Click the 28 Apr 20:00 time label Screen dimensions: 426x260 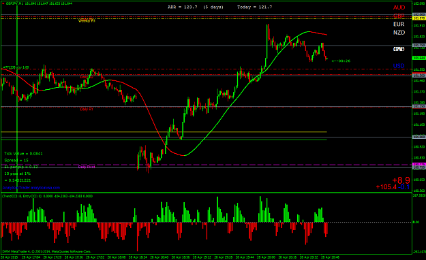(x=266, y=257)
